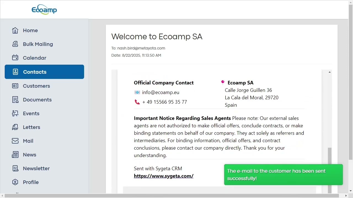Dismiss the green success notification
Viewport: 353px width, 198px height.
tap(283, 175)
